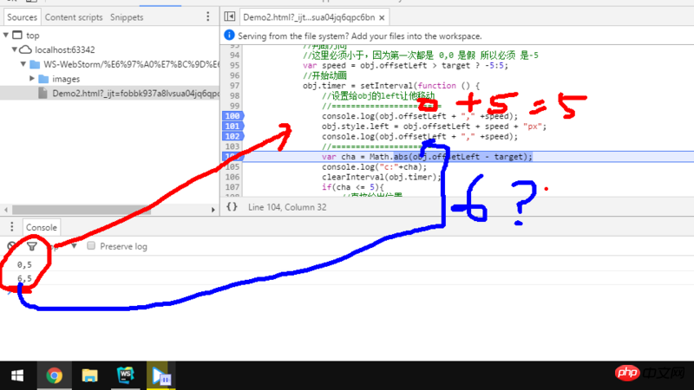
Task: Click the navigator scrollbar left arrow
Action: click(x=6, y=210)
